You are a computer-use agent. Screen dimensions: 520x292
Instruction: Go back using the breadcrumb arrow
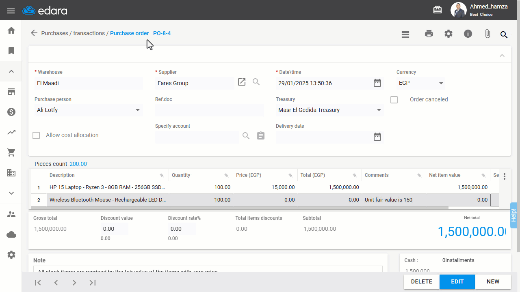[34, 33]
